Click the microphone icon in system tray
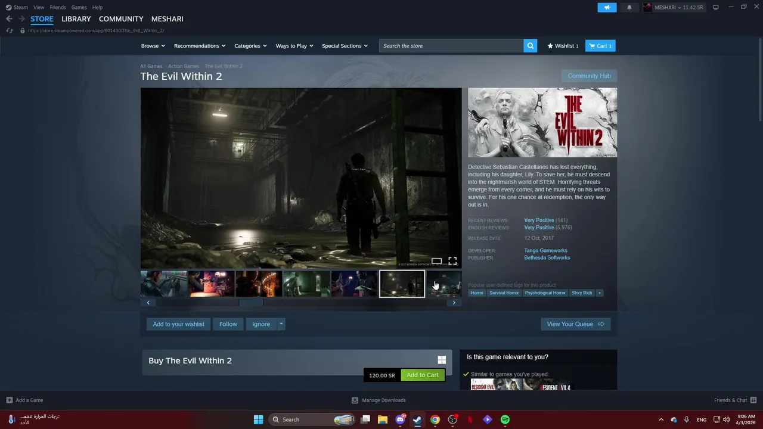Screen dimensions: 763x429 (x=687, y=419)
